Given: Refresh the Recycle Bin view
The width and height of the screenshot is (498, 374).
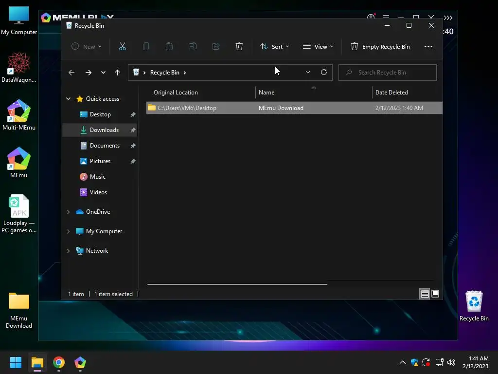Looking at the screenshot, I should click(x=323, y=72).
